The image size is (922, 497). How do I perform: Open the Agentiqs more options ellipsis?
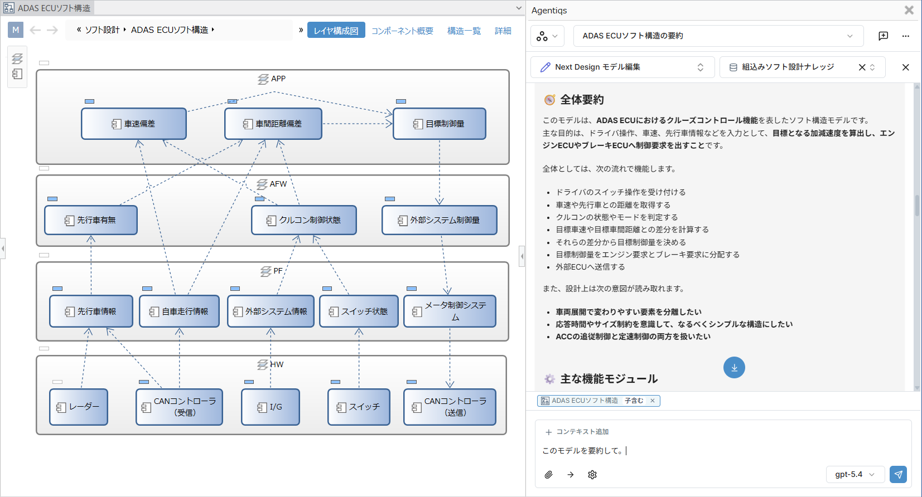tap(906, 36)
